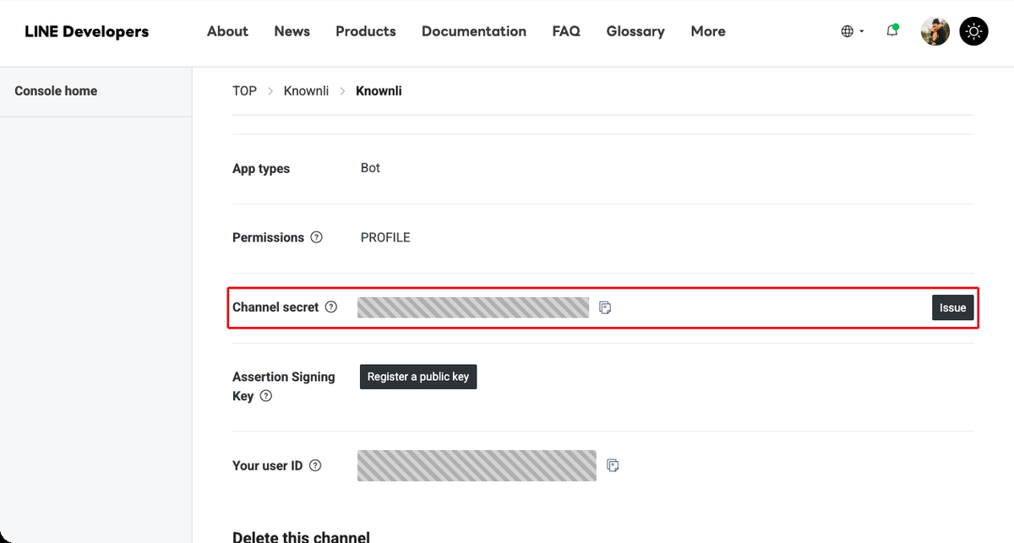Click the masked Channel secret value
This screenshot has height=543, width=1014.
pyautogui.click(x=473, y=307)
